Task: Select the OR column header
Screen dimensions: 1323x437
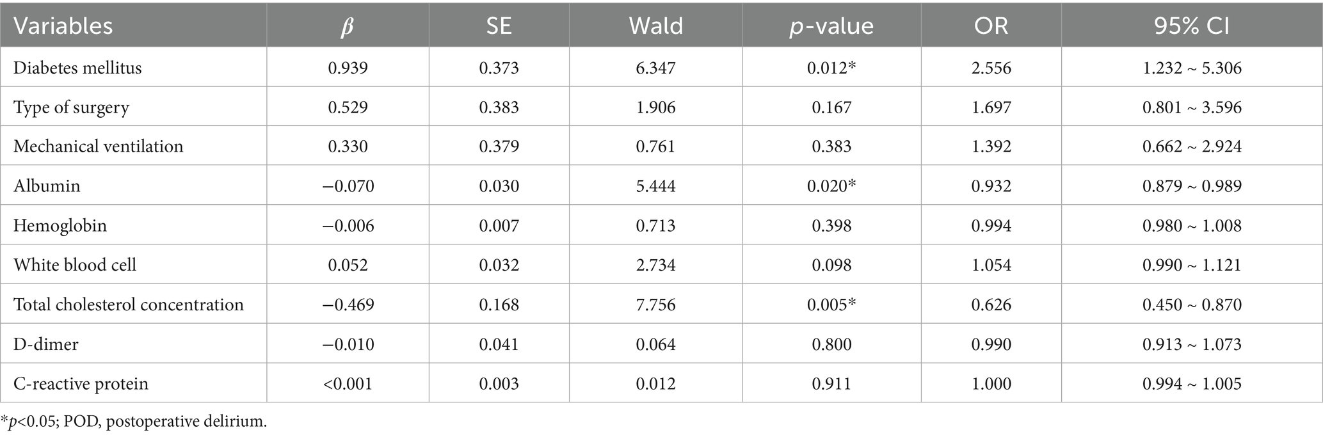Action: [991, 26]
